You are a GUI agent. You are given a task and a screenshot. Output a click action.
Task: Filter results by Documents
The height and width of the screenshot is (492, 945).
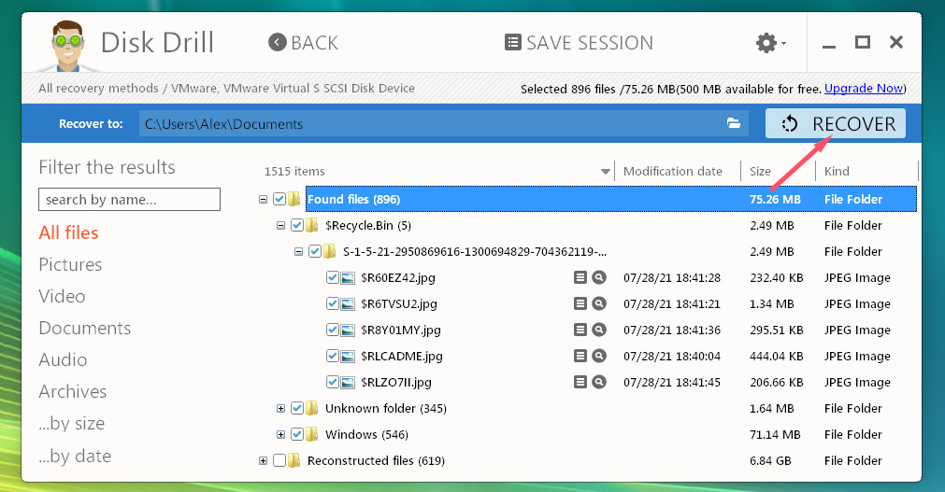[x=85, y=329]
